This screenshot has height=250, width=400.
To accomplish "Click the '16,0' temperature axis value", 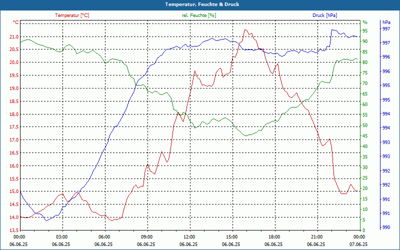I will point(14,166).
